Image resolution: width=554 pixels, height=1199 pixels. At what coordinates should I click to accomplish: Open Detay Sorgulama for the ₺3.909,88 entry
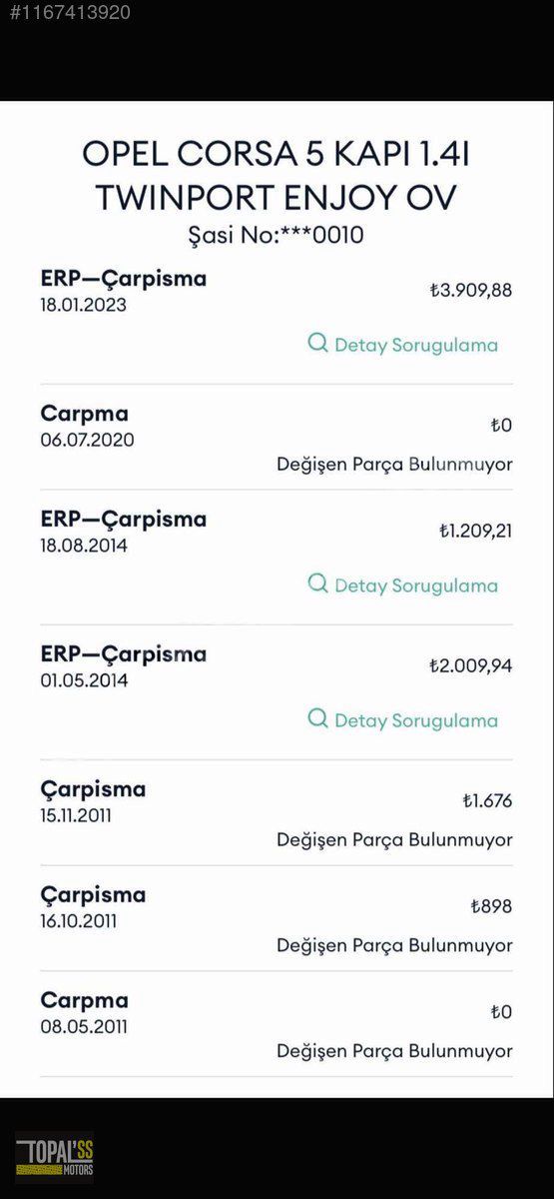click(403, 344)
